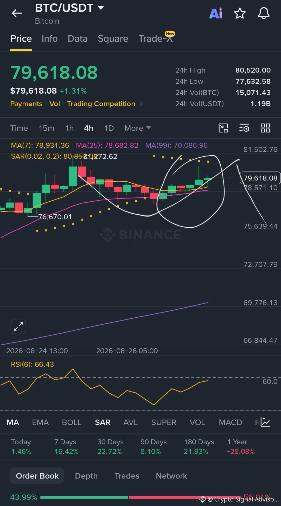Show the Depth view

point(86,476)
